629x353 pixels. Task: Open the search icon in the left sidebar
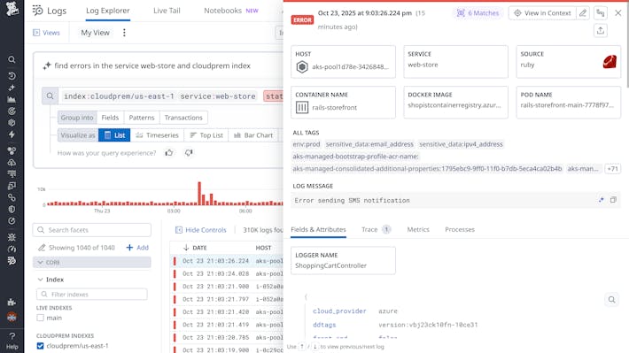[x=12, y=59]
